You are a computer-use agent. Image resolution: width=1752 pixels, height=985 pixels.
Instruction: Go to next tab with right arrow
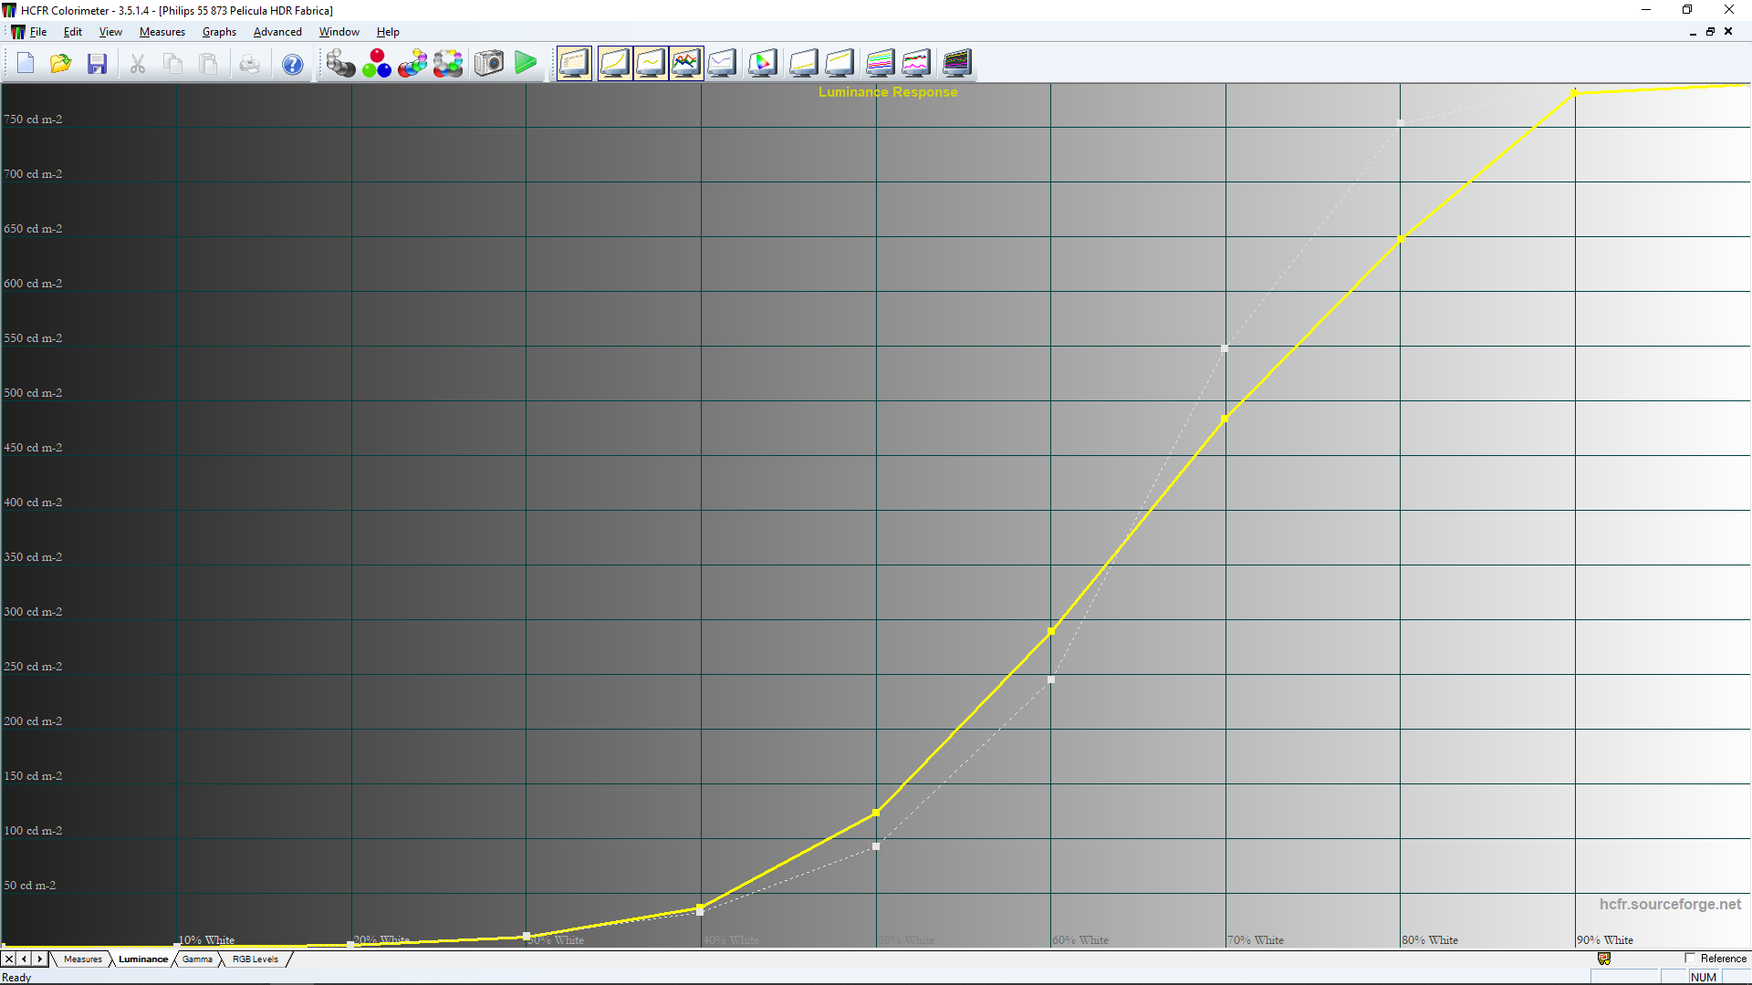(39, 959)
